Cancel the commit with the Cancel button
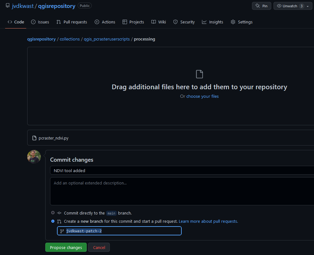Screen dimensions: 314x255 pos(99,247)
